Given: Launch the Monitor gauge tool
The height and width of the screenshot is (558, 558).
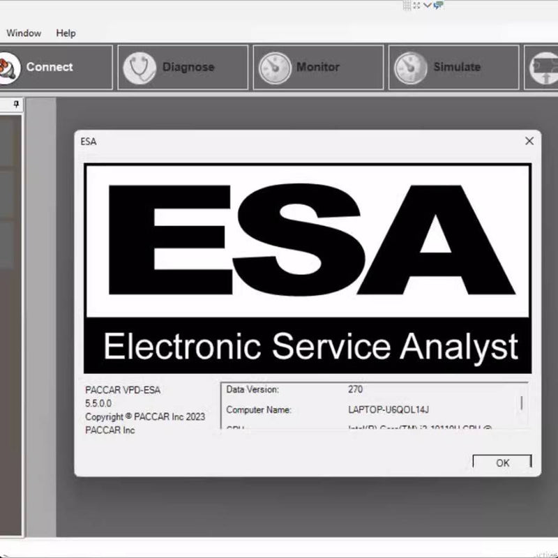Looking at the screenshot, I should (317, 66).
